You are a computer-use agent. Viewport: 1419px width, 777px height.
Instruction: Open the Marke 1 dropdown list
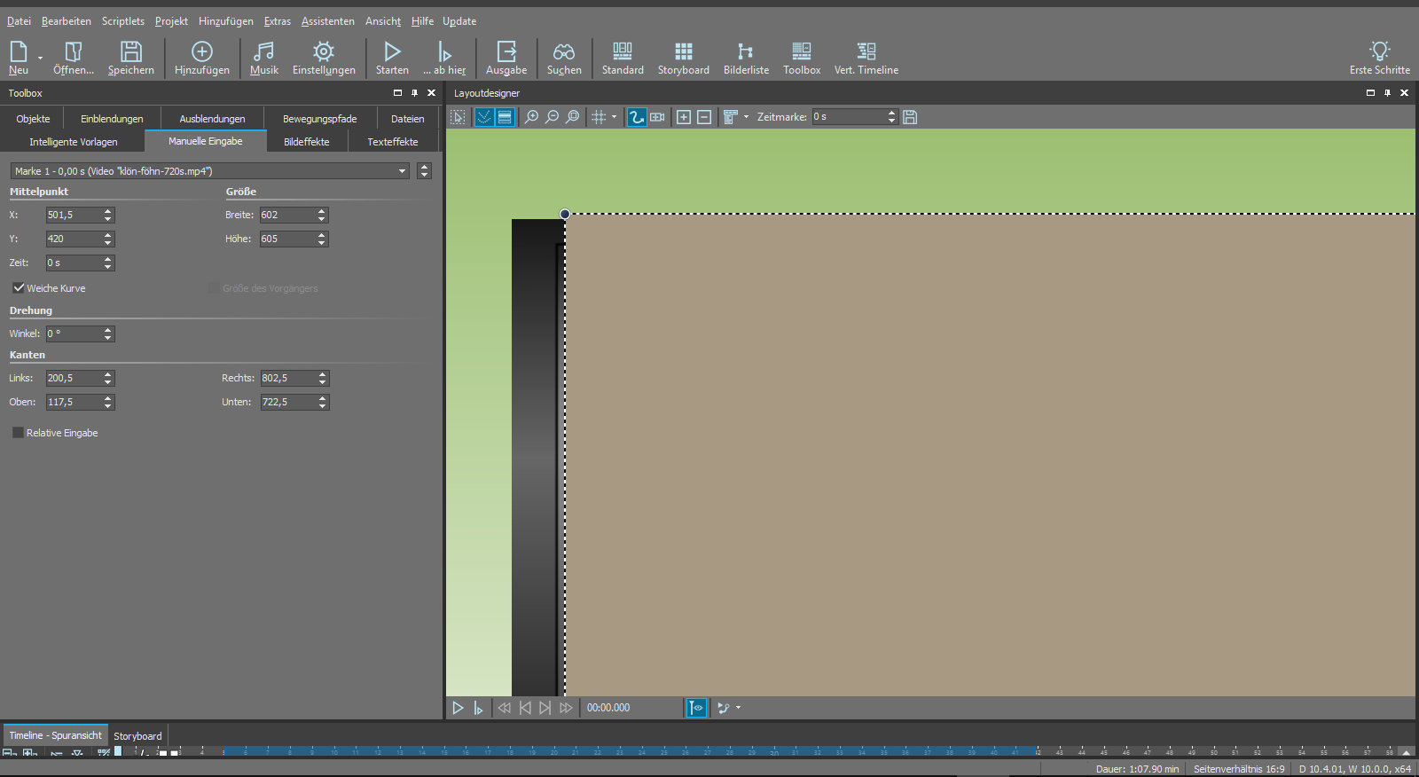click(402, 171)
